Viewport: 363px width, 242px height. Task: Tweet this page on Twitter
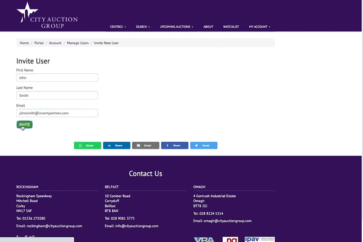coord(204,145)
